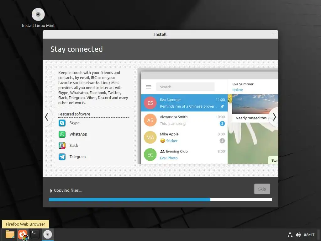
Task: Click unread badge on Mike Apple chat
Action: tap(222, 141)
